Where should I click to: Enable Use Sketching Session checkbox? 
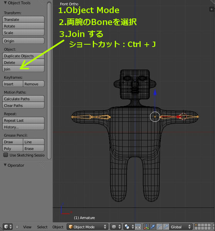point(6,155)
